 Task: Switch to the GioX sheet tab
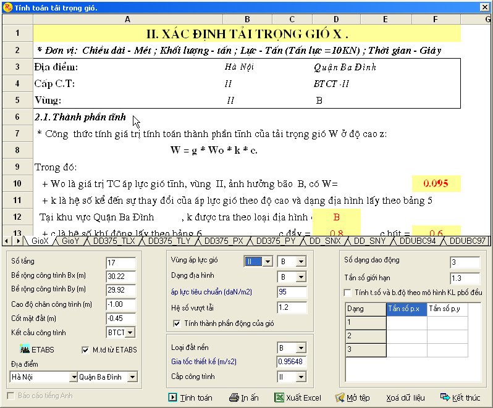coord(40,241)
